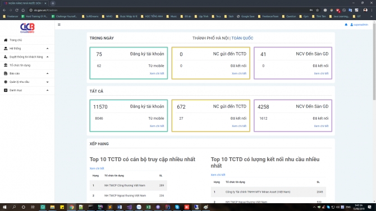Viewport: 376px width, 211px height.
Task: Open Chrome from the taskbar
Action: pos(71,207)
